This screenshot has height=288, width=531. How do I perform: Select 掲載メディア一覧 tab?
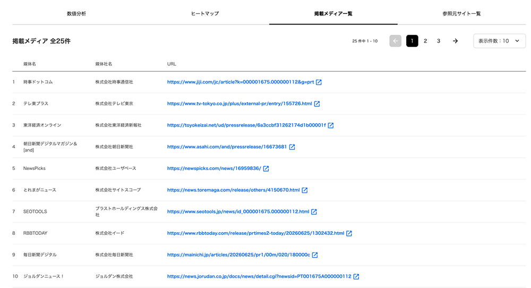[x=333, y=14]
